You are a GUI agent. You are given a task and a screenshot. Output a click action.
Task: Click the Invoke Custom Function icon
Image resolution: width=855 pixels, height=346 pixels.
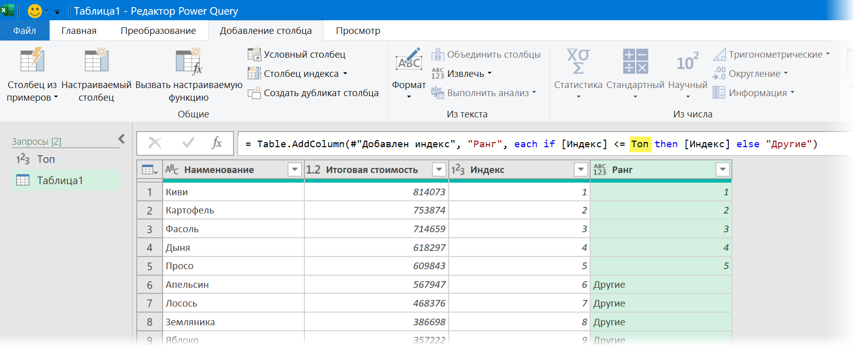[188, 61]
